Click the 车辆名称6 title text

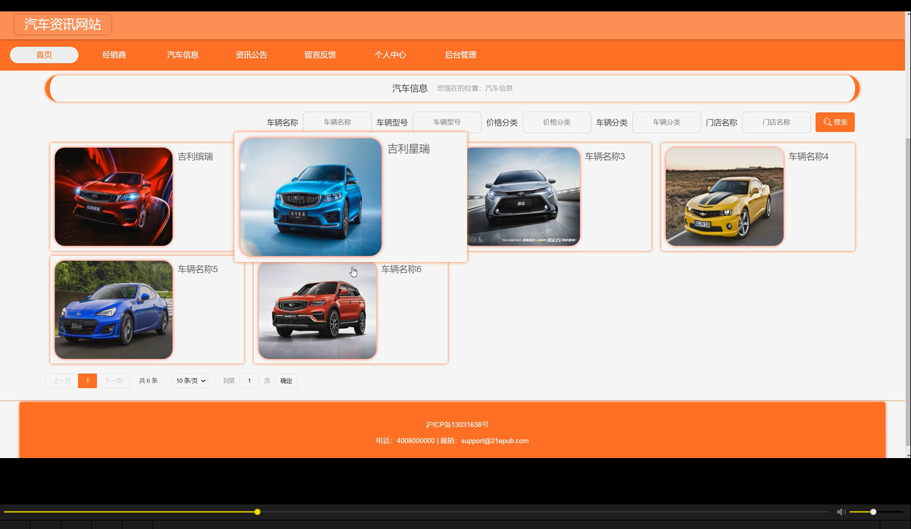click(401, 269)
